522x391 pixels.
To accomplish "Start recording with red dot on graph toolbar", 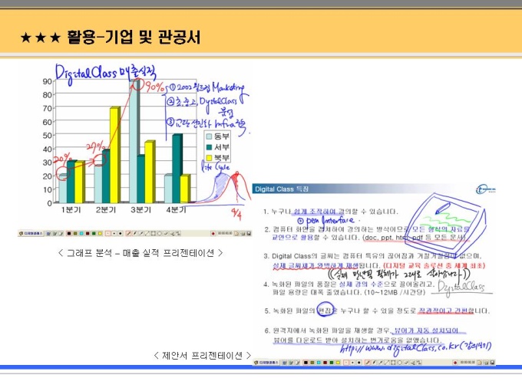I will (x=213, y=234).
